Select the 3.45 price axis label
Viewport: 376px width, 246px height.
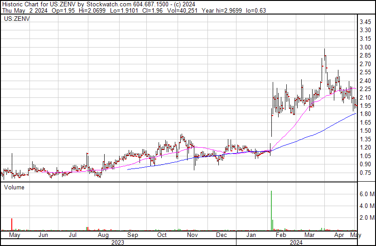point(366,22)
